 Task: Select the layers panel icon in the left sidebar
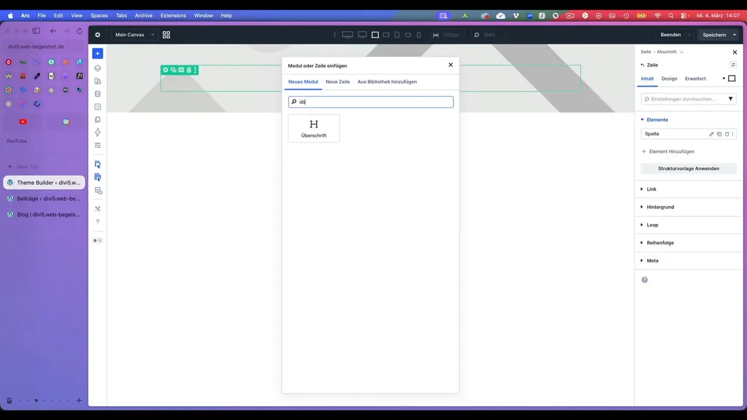pos(97,68)
